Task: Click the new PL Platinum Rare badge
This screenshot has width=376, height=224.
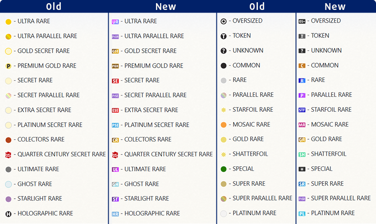Action: click(302, 214)
